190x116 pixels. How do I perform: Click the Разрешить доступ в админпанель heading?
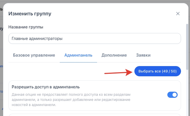point(46,87)
